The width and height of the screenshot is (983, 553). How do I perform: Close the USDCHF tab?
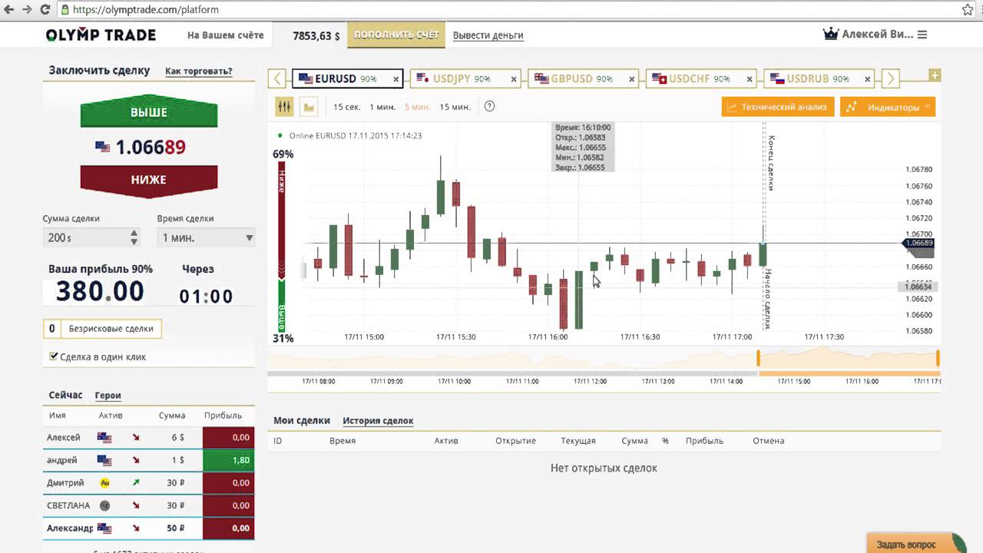pos(750,79)
